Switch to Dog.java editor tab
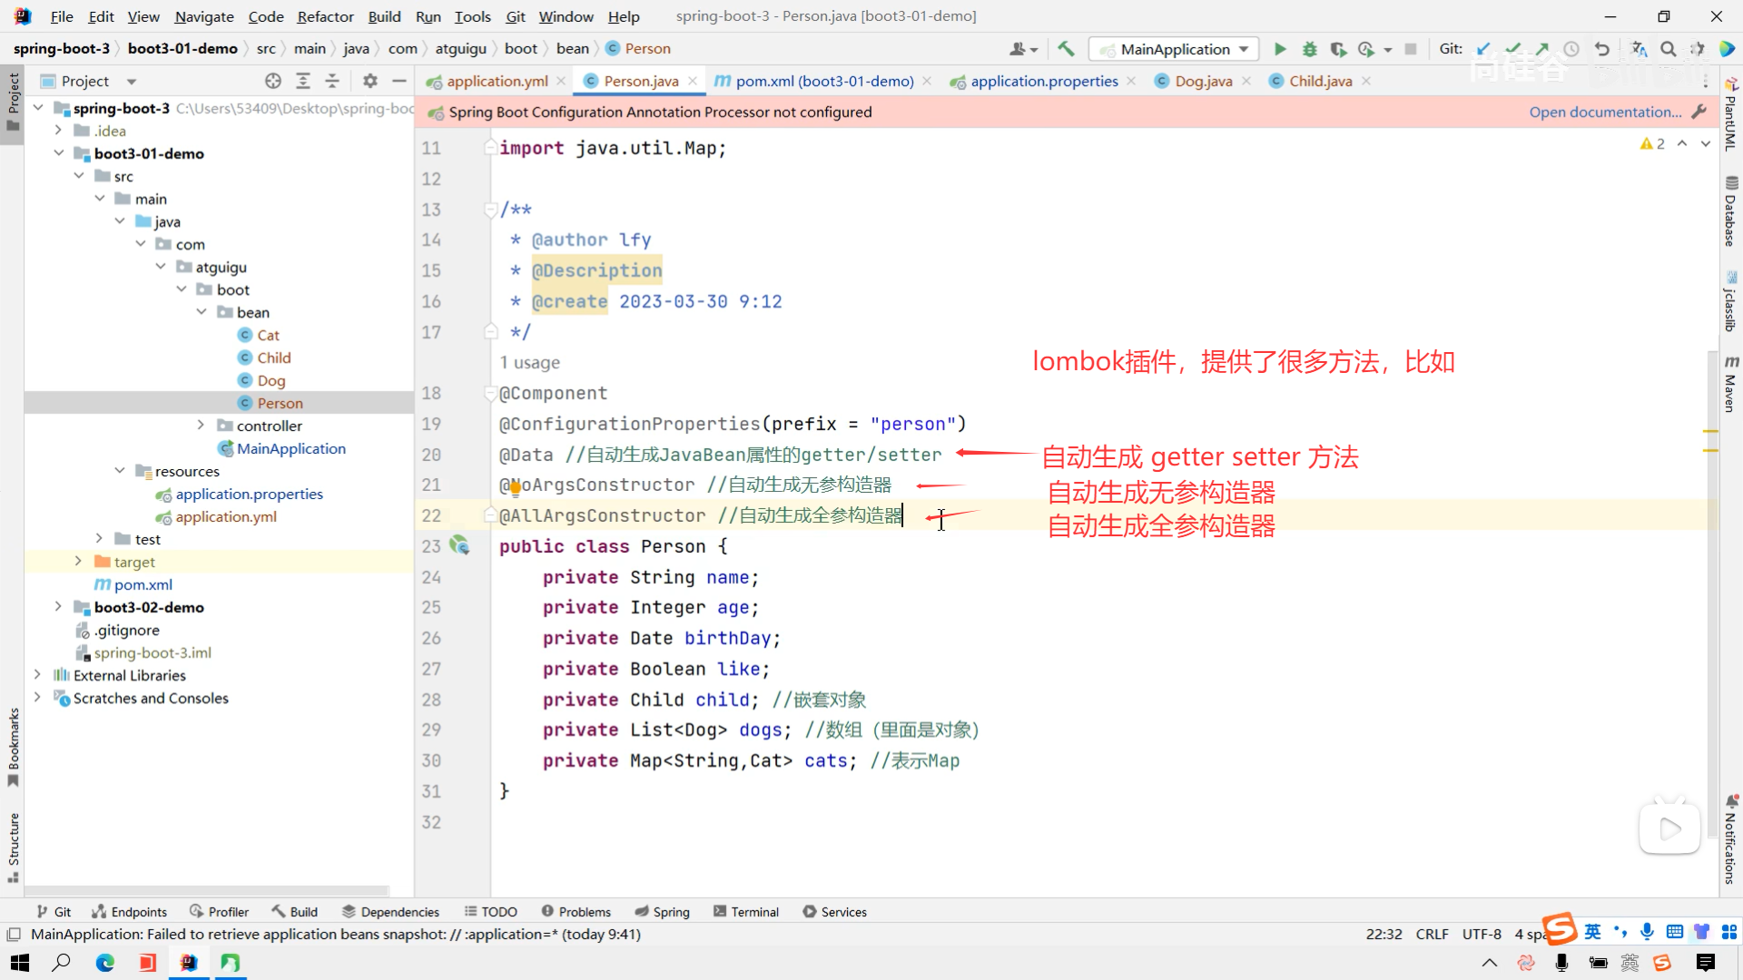This screenshot has height=980, width=1743. [1203, 81]
